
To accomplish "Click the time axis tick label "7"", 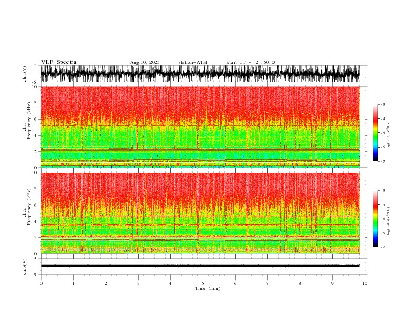I will [268, 283].
